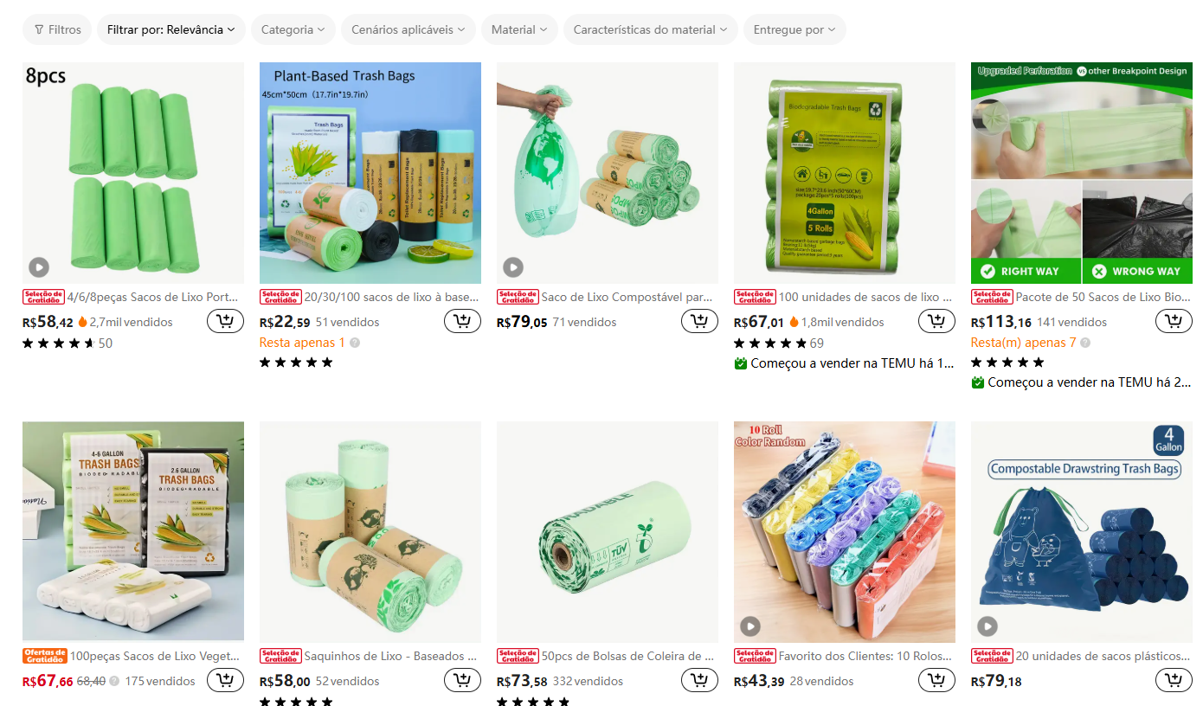Add the R$43,39 colored rolls to cart
Screen dimensions: 1203x706
936,681
